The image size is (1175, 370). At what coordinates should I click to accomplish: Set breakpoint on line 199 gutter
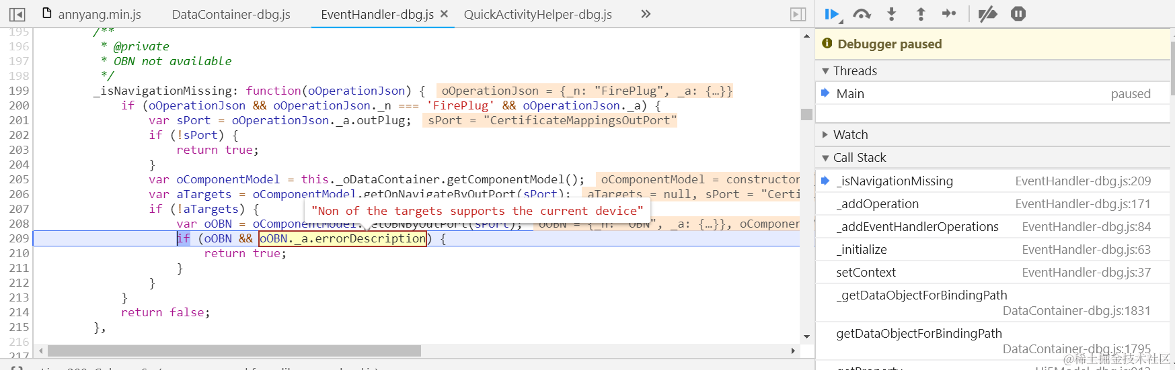[x=19, y=91]
